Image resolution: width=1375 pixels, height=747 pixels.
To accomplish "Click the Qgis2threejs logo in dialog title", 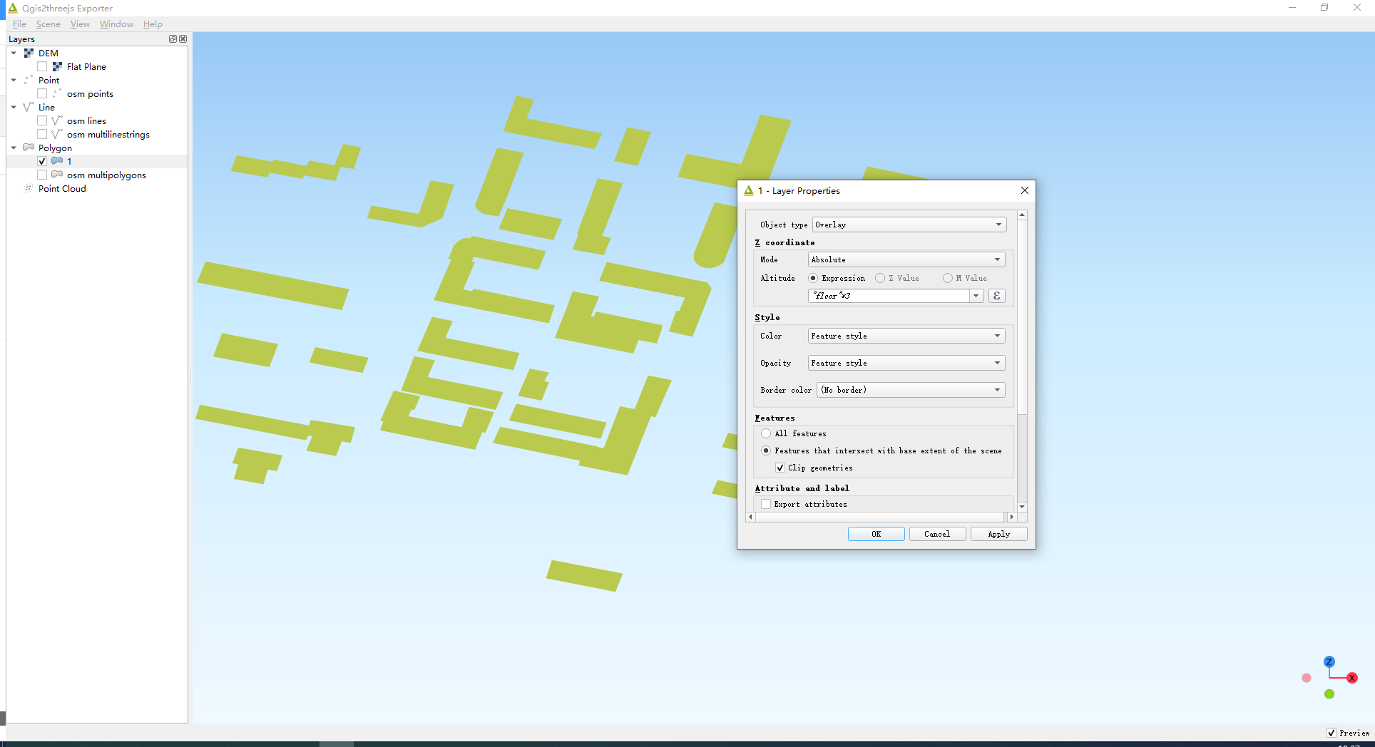I will tap(749, 190).
